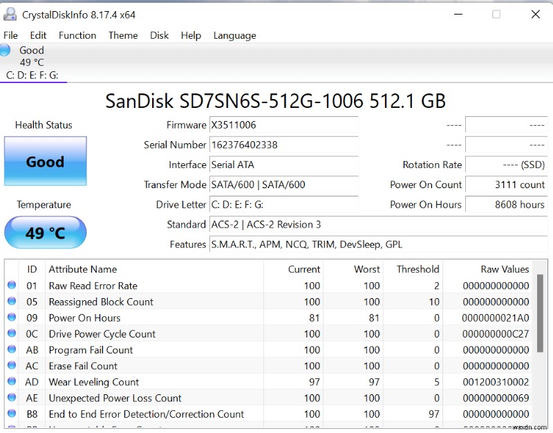Open the Help menu
The width and height of the screenshot is (553, 433).
click(191, 35)
